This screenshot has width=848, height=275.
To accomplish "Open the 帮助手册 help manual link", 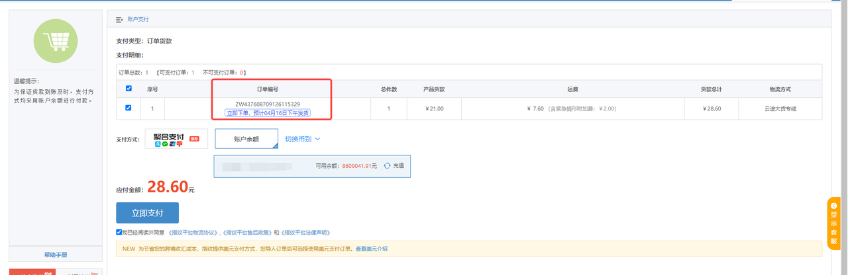I will [x=56, y=255].
